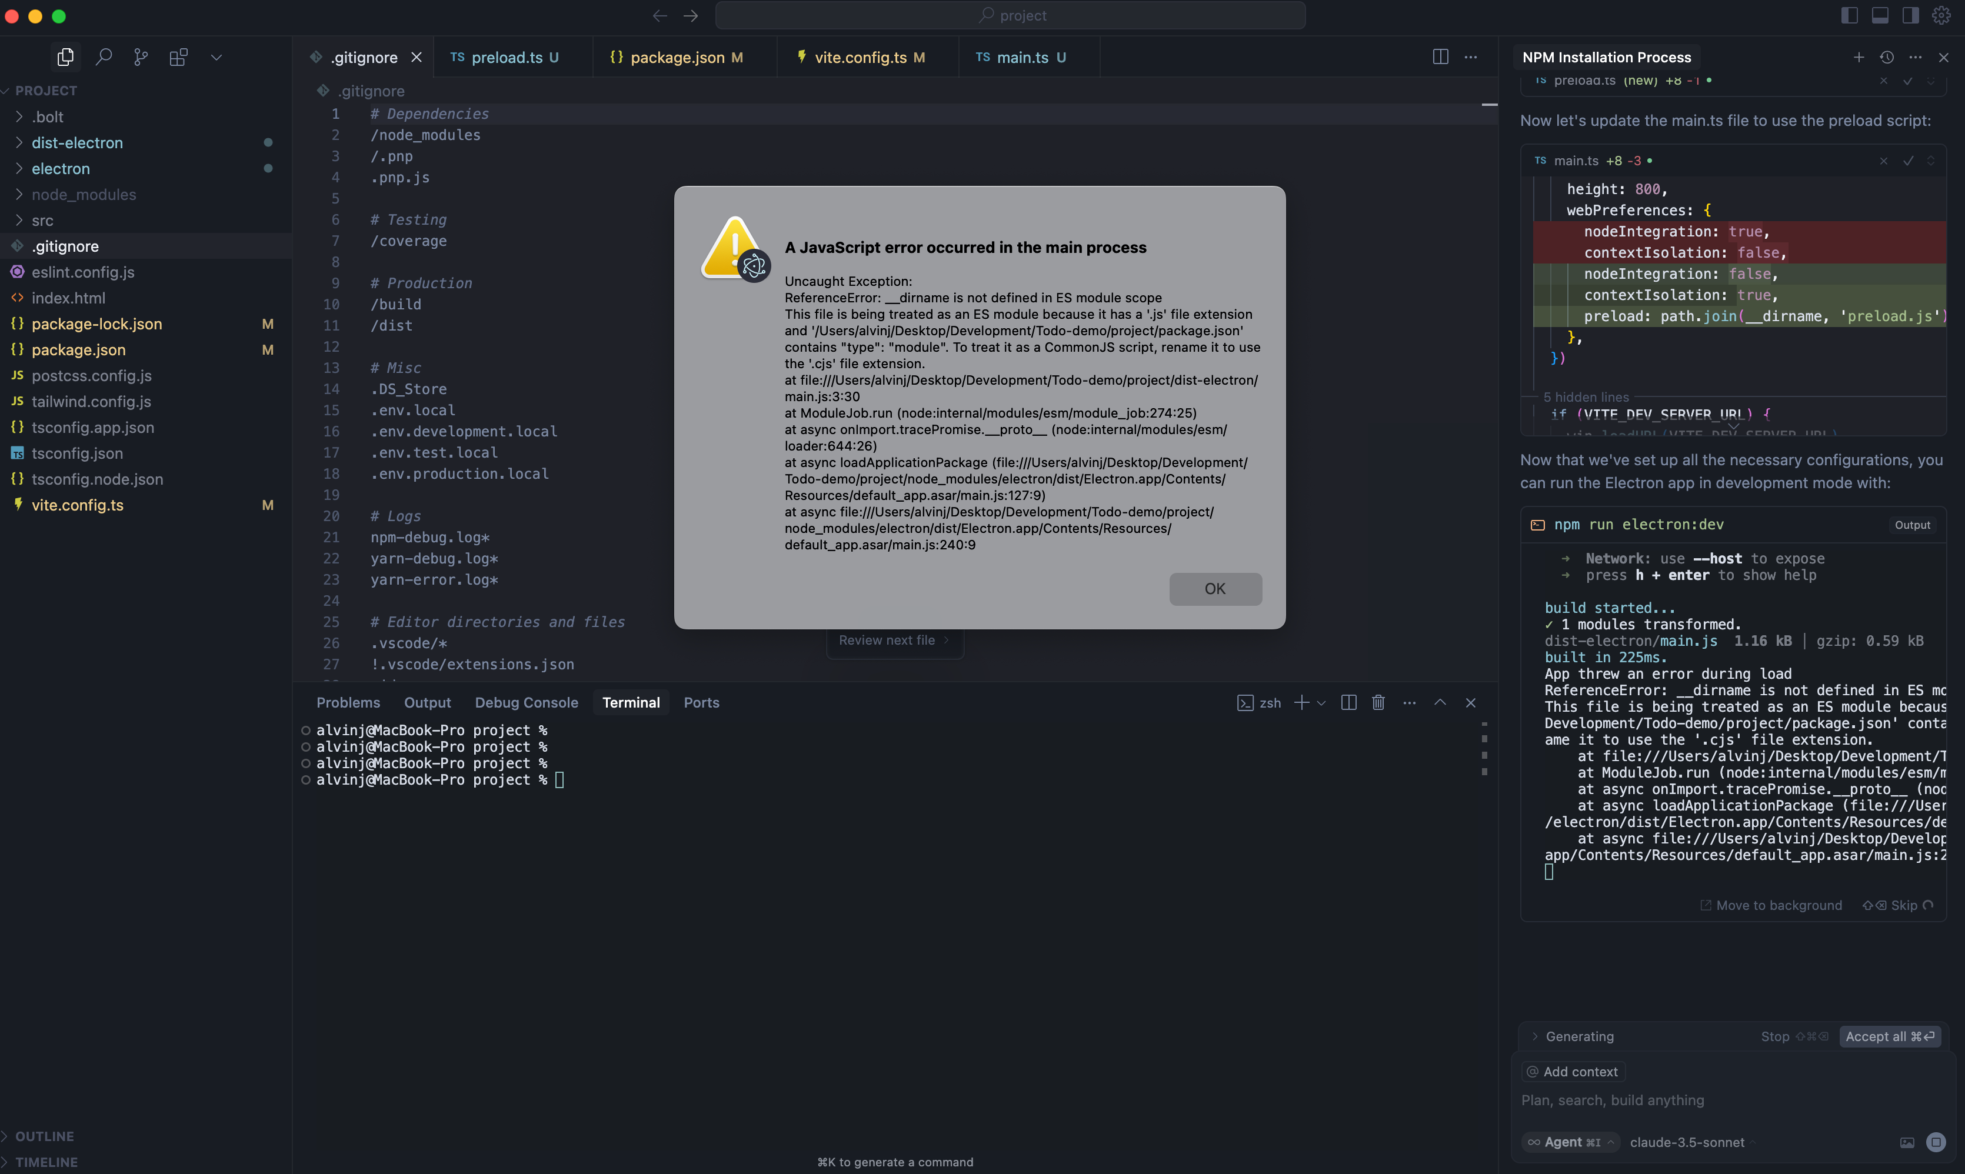The height and width of the screenshot is (1174, 1965).
Task: Open claude-3.5-sonnet model picker
Action: (1691, 1142)
